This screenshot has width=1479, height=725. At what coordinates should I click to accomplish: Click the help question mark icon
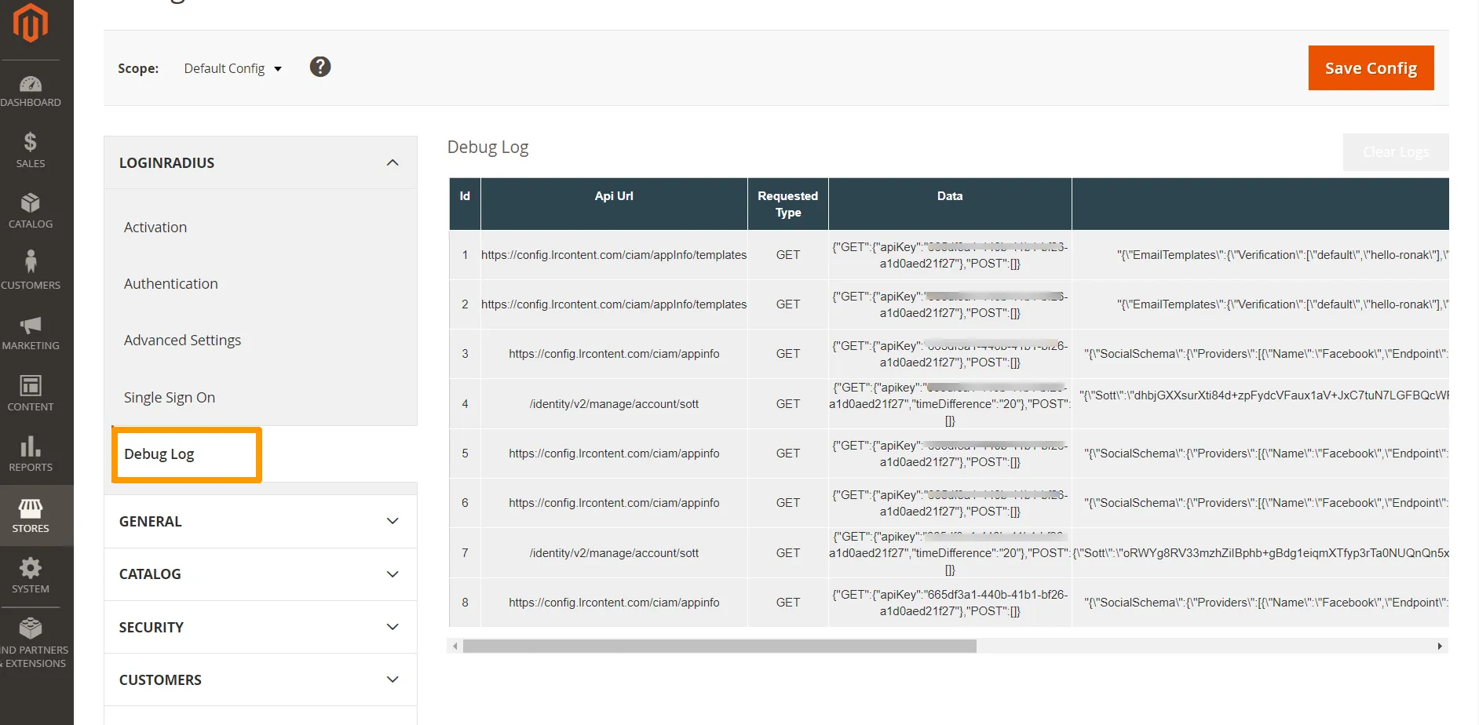(320, 67)
